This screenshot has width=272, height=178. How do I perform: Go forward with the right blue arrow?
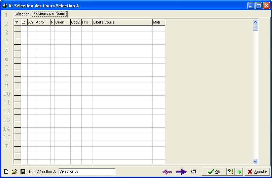pyautogui.click(x=181, y=172)
